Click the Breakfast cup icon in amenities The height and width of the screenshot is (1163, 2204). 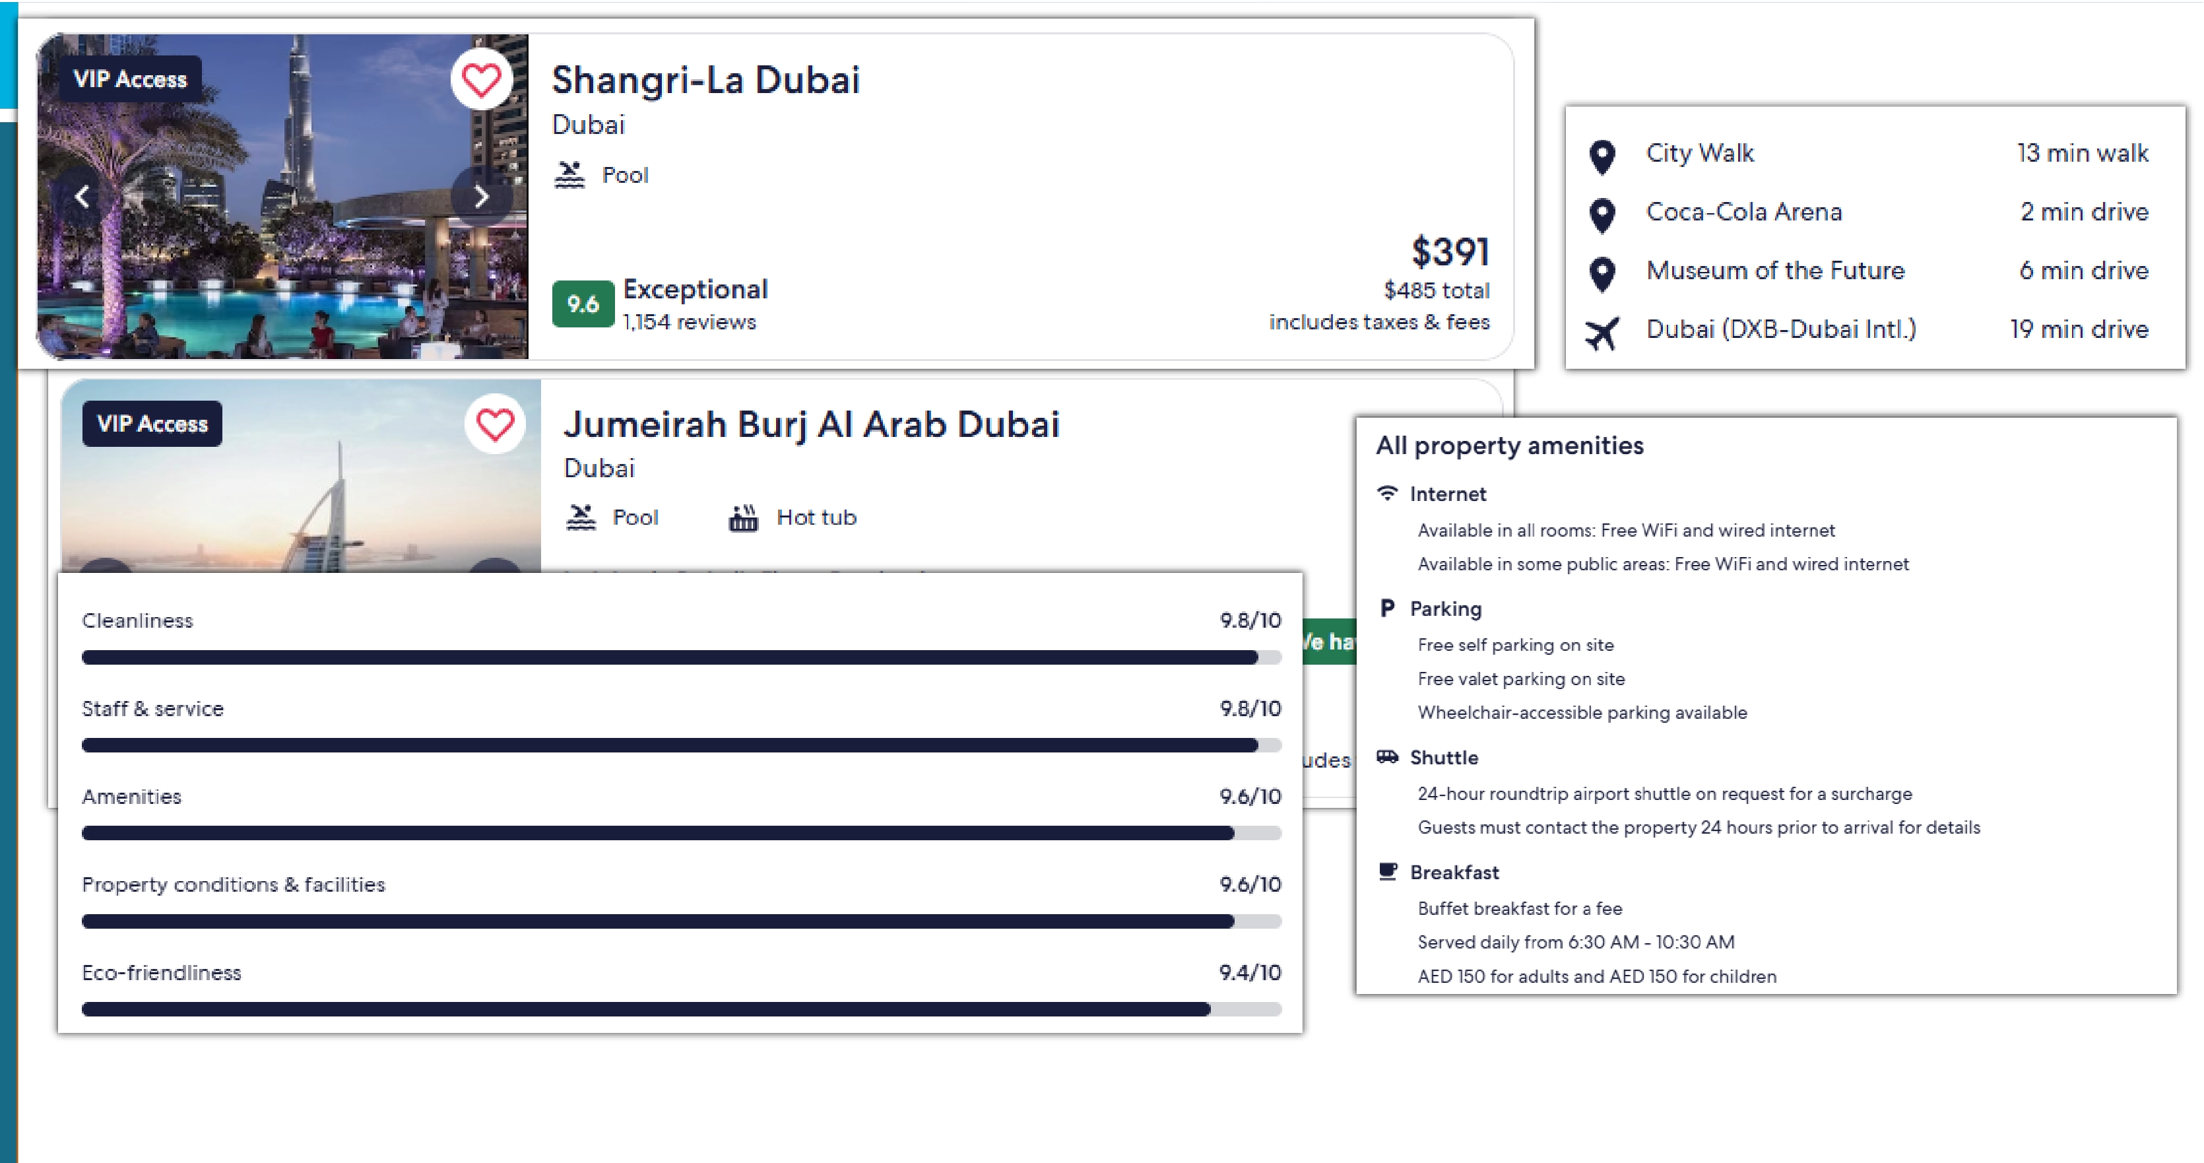point(1387,871)
